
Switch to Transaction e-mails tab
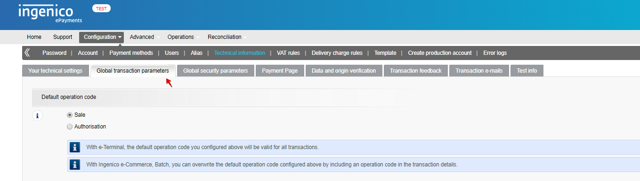(x=479, y=71)
